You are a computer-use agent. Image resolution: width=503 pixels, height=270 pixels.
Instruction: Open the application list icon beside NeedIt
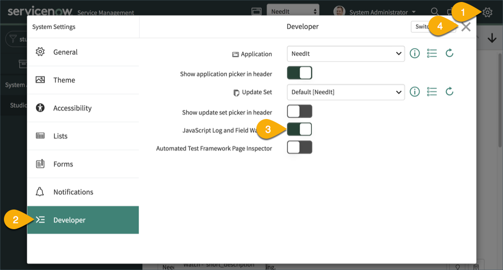coord(432,53)
